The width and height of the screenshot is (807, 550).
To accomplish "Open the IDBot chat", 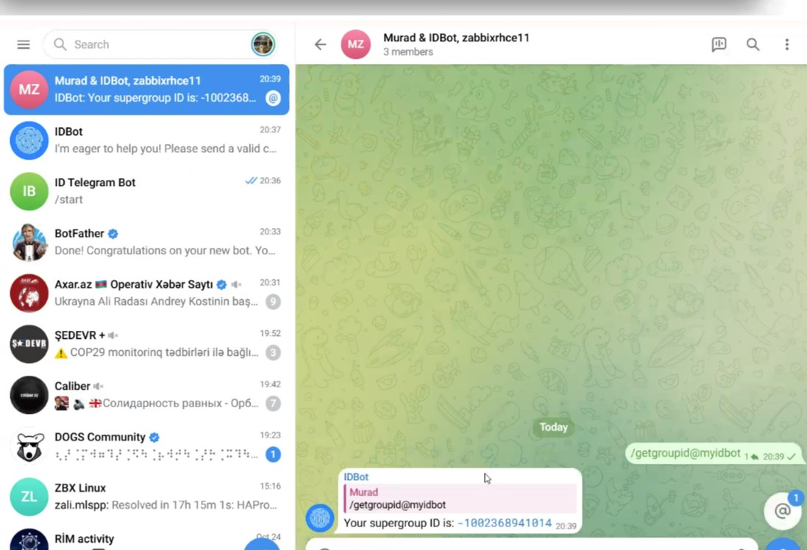I will click(x=147, y=140).
